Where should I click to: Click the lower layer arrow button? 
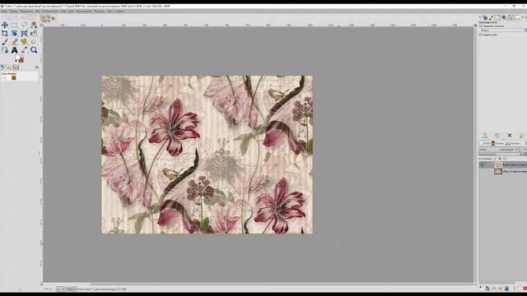500,289
